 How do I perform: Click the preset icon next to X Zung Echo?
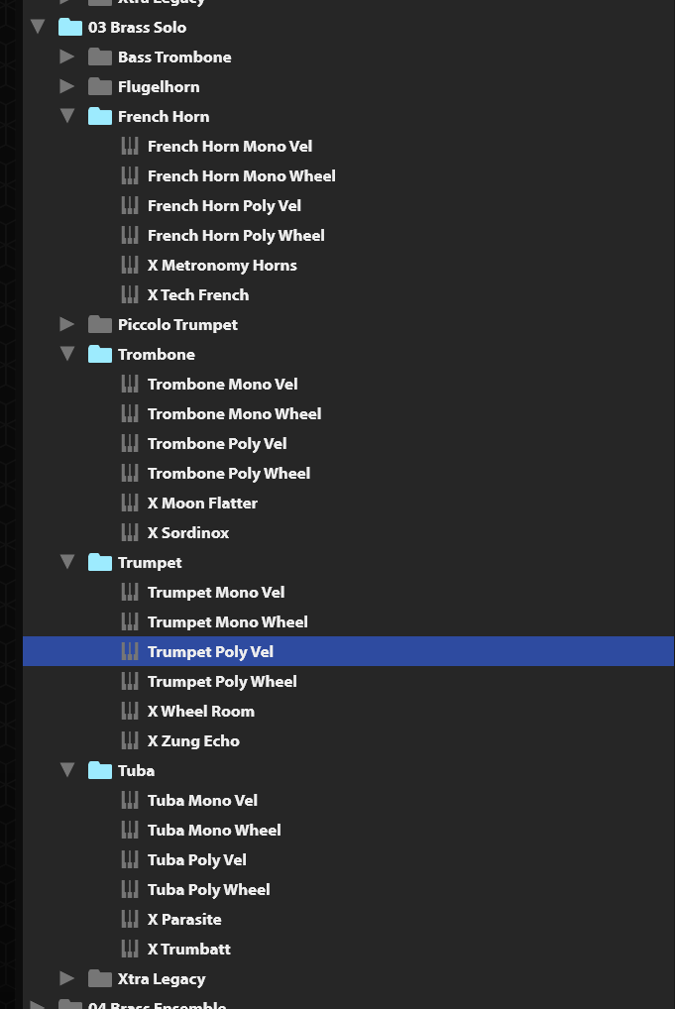(x=130, y=740)
